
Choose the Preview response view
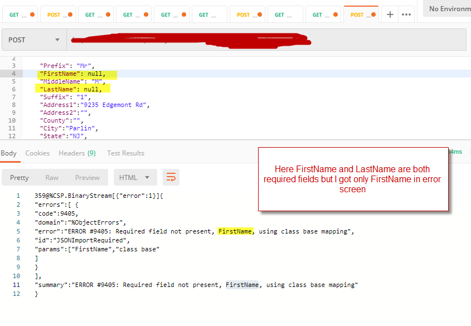88,177
